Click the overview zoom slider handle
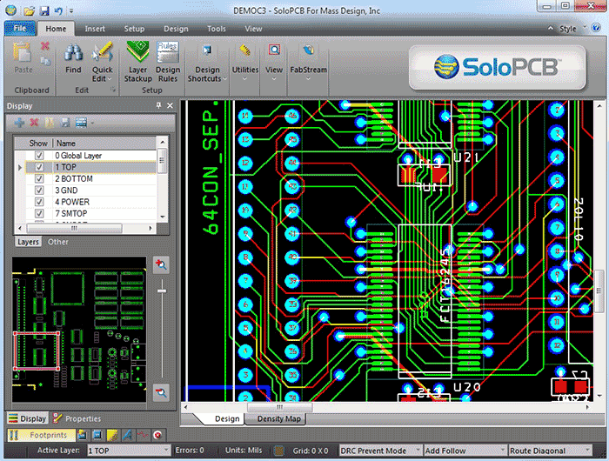The image size is (609, 461). click(162, 291)
